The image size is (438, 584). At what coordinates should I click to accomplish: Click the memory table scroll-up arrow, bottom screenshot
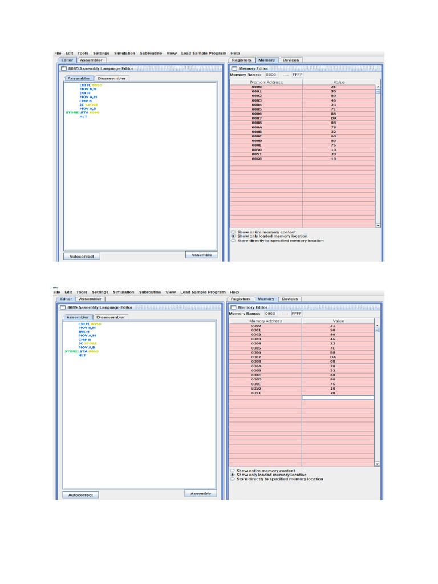pos(378,326)
